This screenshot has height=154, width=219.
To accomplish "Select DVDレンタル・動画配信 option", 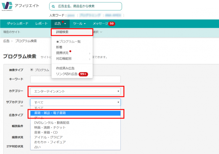I will (x=76, y=123).
